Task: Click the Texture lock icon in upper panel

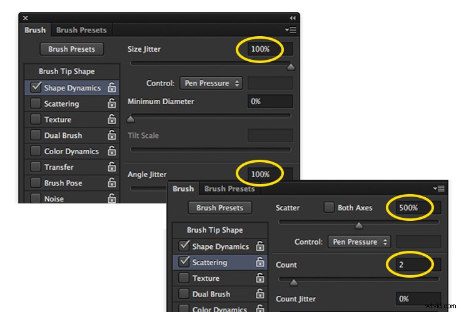Action: tap(112, 119)
